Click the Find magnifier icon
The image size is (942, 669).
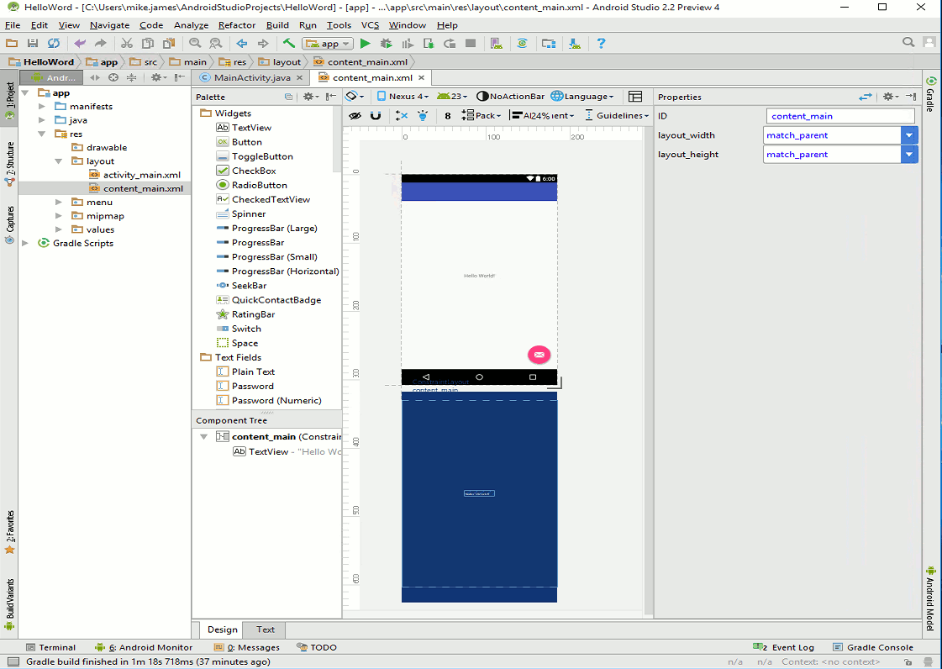click(x=195, y=43)
